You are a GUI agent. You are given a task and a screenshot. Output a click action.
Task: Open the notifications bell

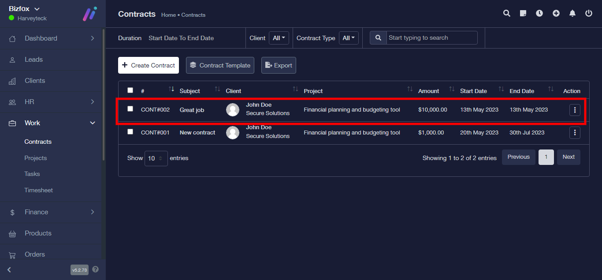coord(572,14)
